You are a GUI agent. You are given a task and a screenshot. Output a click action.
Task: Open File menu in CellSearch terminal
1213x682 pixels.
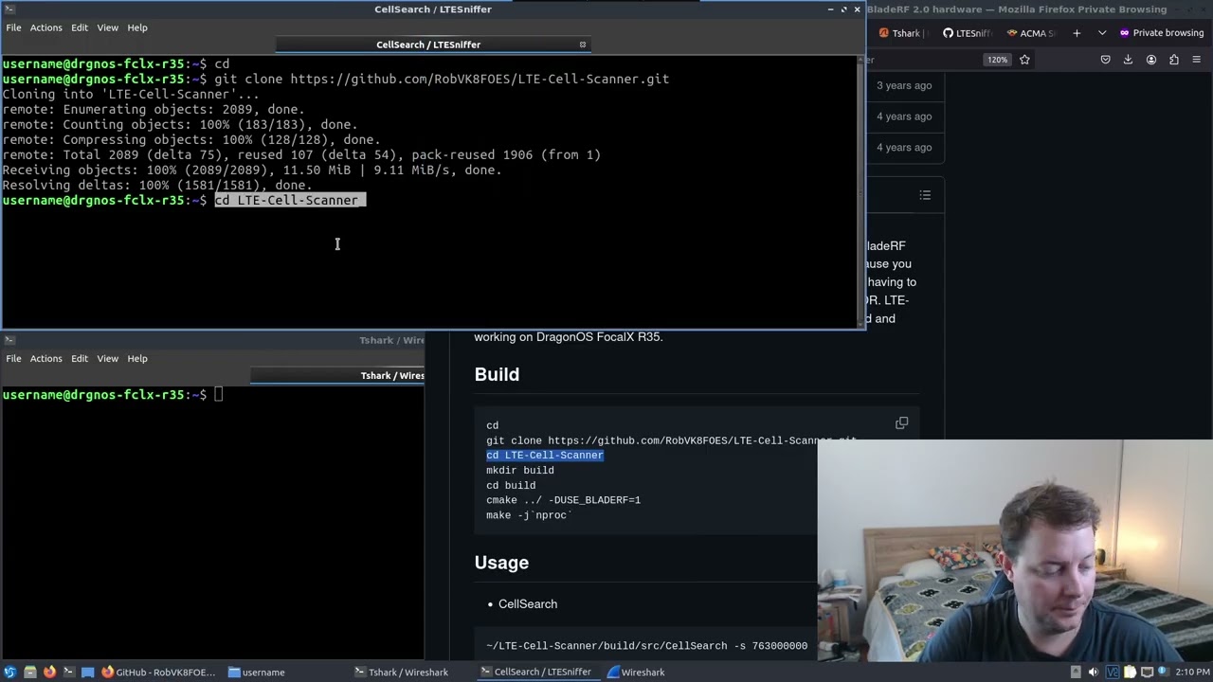pyautogui.click(x=13, y=27)
